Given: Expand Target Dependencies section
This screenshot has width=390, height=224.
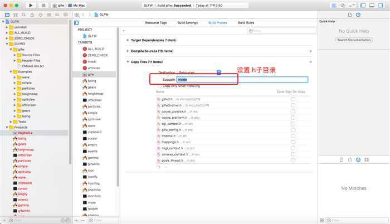Looking at the screenshot, I should (128, 40).
